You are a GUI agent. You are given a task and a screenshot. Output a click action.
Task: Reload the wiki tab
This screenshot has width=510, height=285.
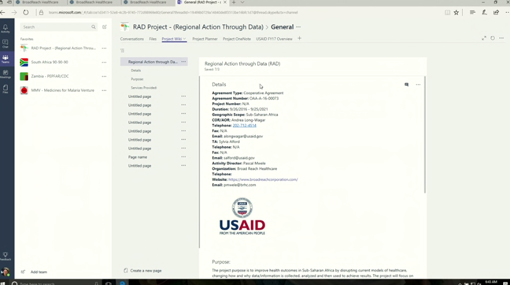pyautogui.click(x=493, y=38)
